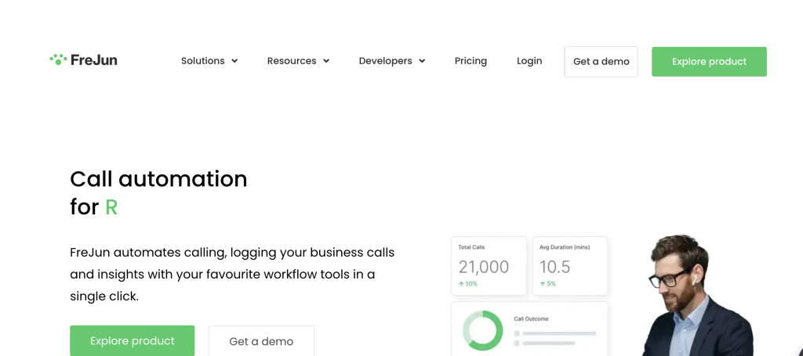Viewport: 803px width, 356px height.
Task: Click Get a demo below description
Action: (261, 341)
